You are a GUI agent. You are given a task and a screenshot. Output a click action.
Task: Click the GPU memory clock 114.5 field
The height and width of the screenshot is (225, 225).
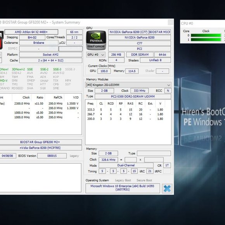tap(132, 71)
